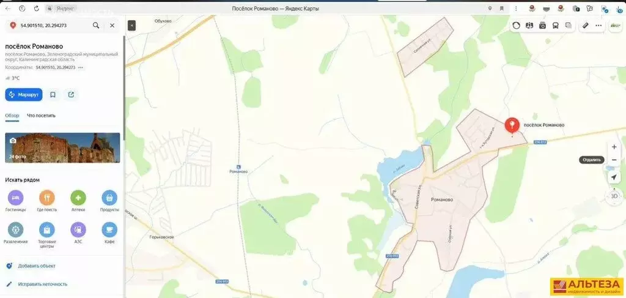
Task: Toggle the 3D map view
Action: coord(614,196)
